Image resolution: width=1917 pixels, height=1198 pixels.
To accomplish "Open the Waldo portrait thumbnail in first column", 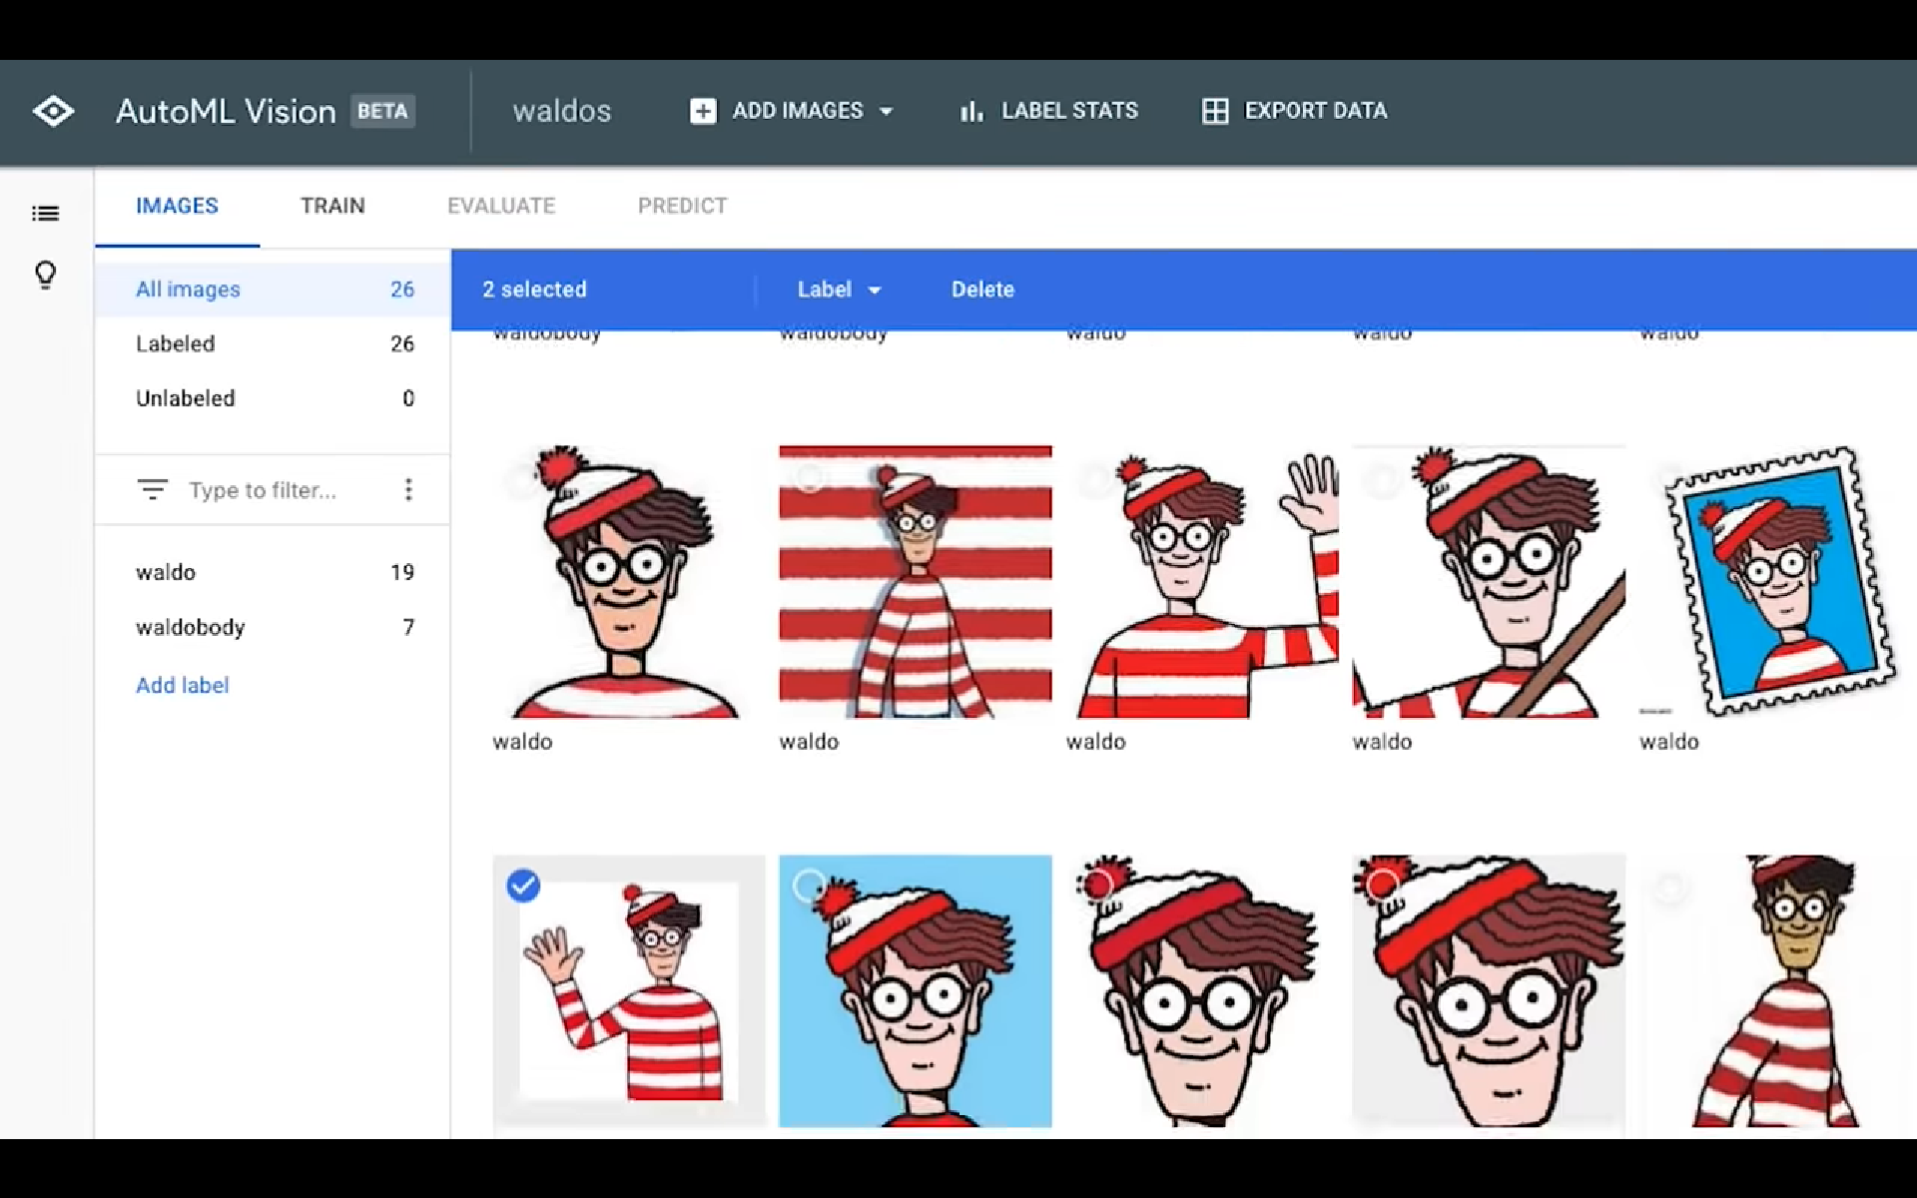I will click(629, 582).
